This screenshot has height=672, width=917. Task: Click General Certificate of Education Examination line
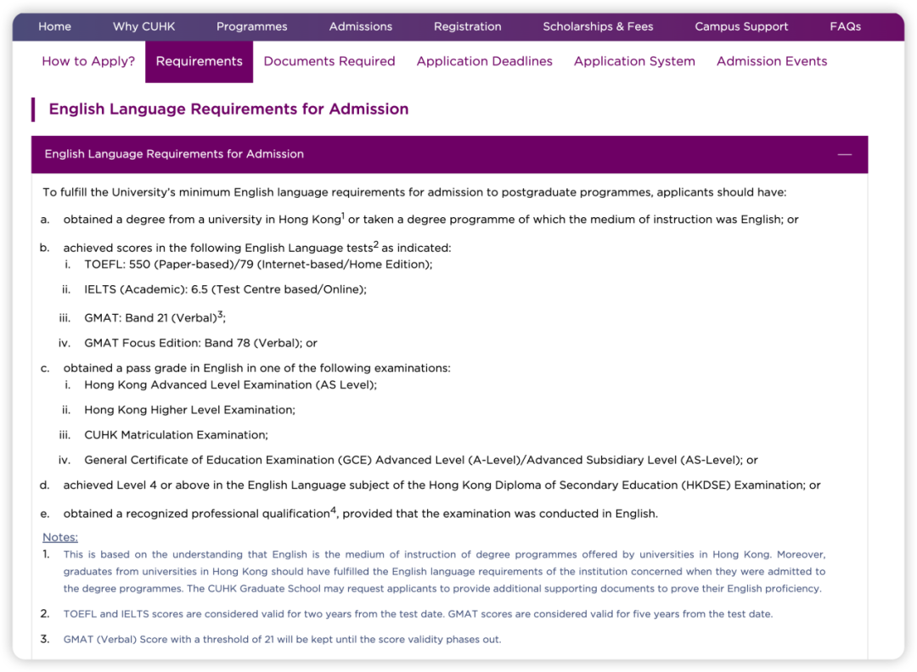pyautogui.click(x=421, y=461)
